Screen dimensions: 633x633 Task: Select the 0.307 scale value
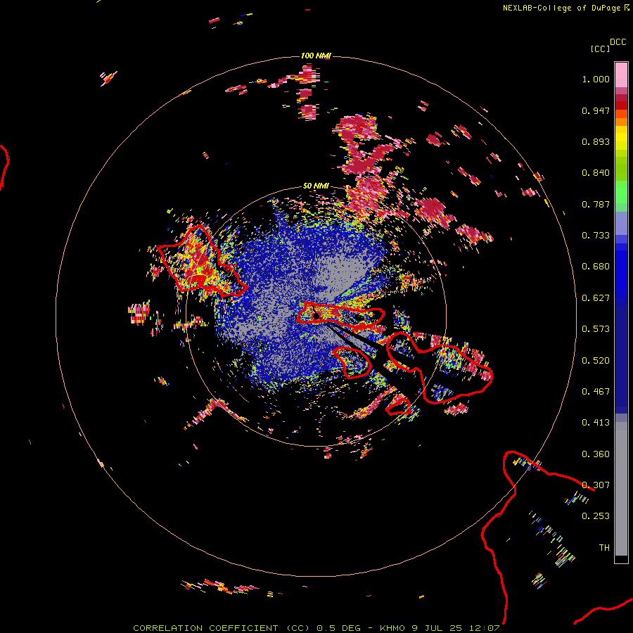coord(596,485)
